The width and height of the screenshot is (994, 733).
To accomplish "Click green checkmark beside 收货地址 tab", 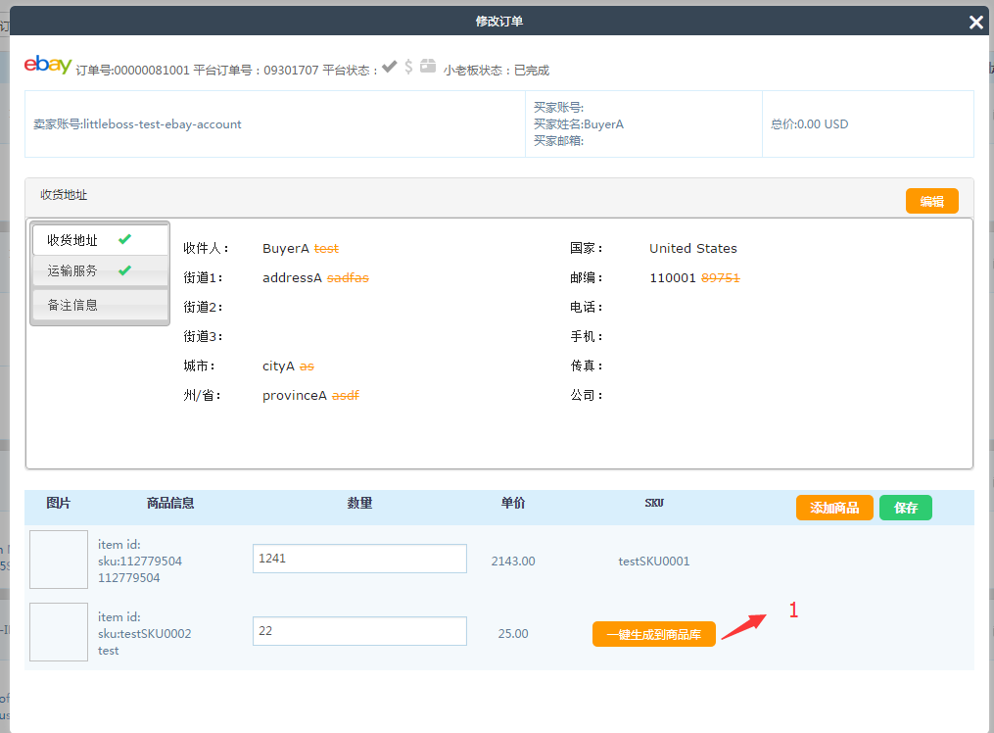I will click(124, 239).
